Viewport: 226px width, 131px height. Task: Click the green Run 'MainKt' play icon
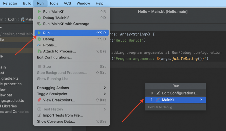[x=39, y=12]
